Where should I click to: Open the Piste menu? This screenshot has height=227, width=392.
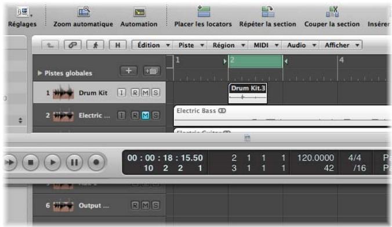pos(190,45)
